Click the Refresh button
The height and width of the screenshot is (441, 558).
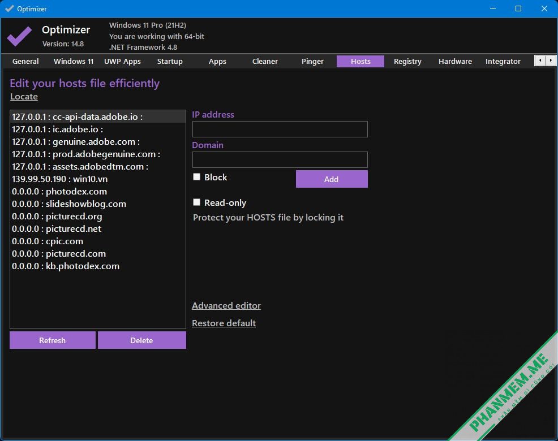52,340
